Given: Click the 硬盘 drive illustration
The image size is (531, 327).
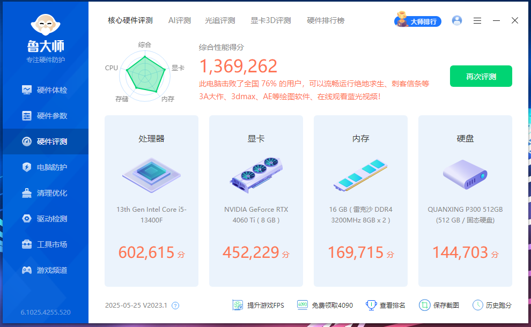Looking at the screenshot, I should pos(465,175).
